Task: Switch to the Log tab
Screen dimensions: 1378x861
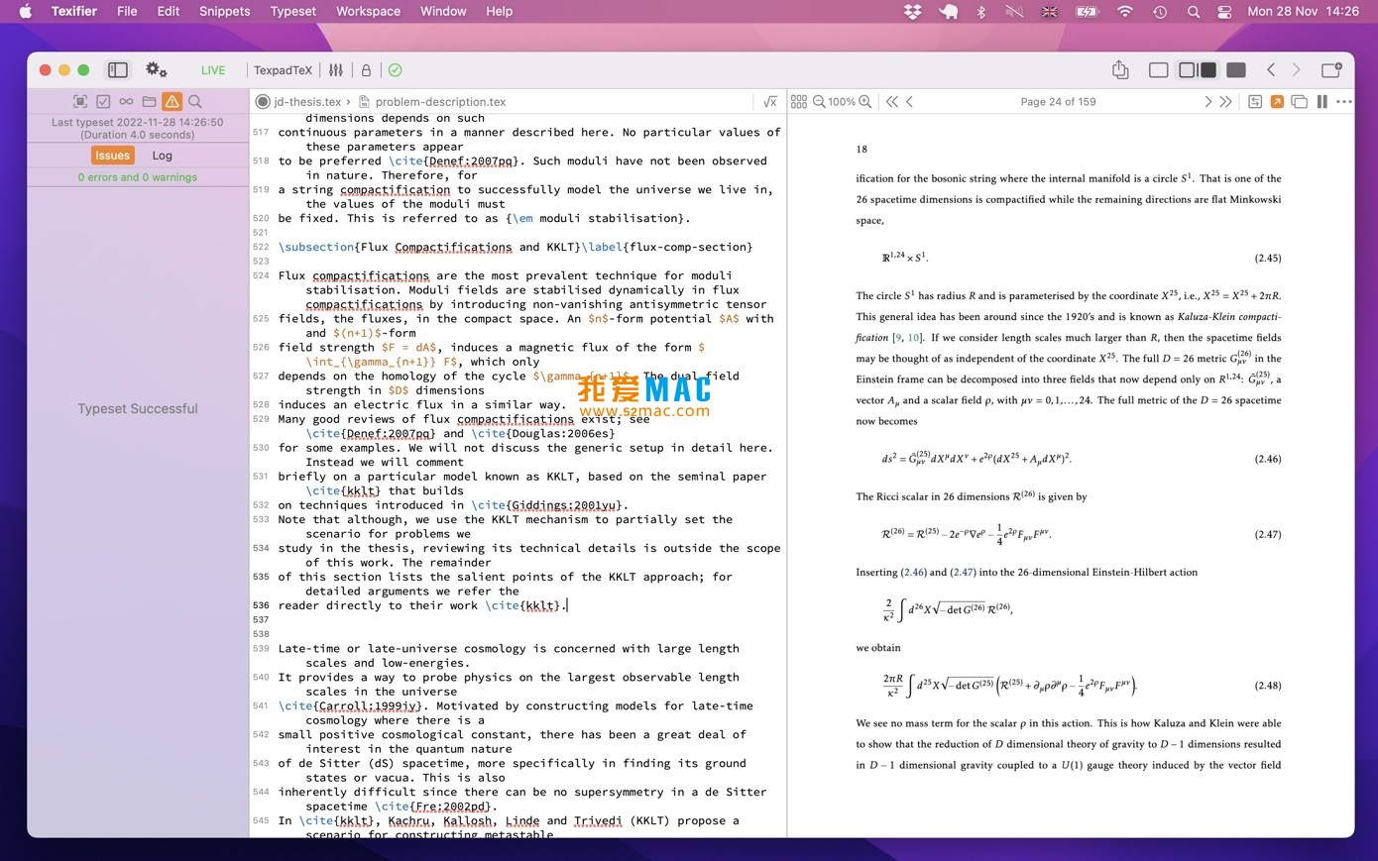Action: [x=162, y=156]
